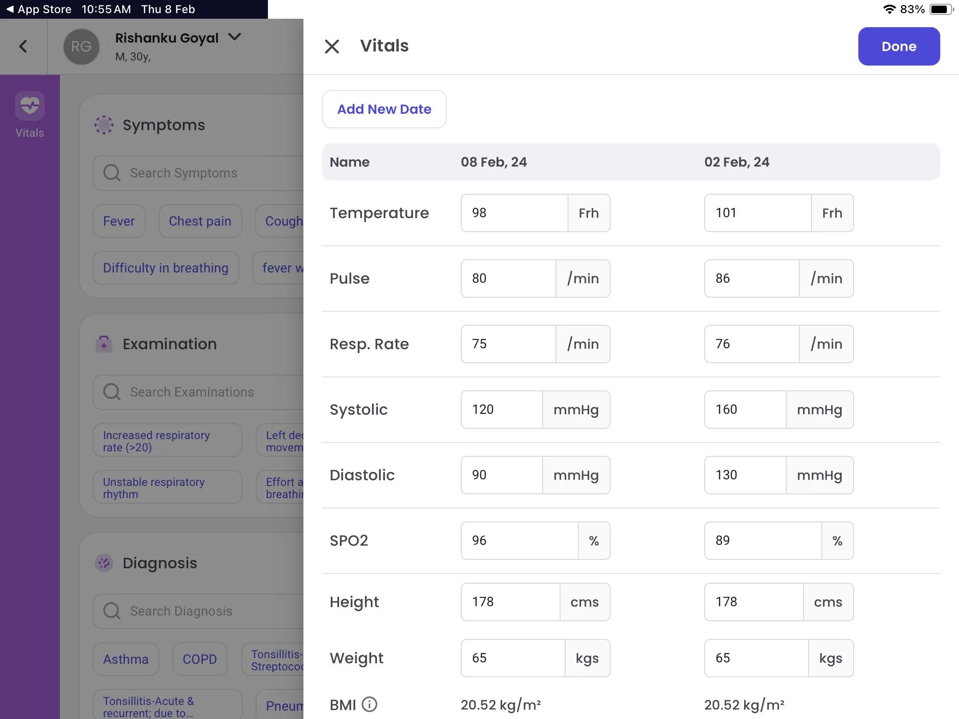Close the Vitals panel with X
959x719 pixels.
click(x=332, y=46)
